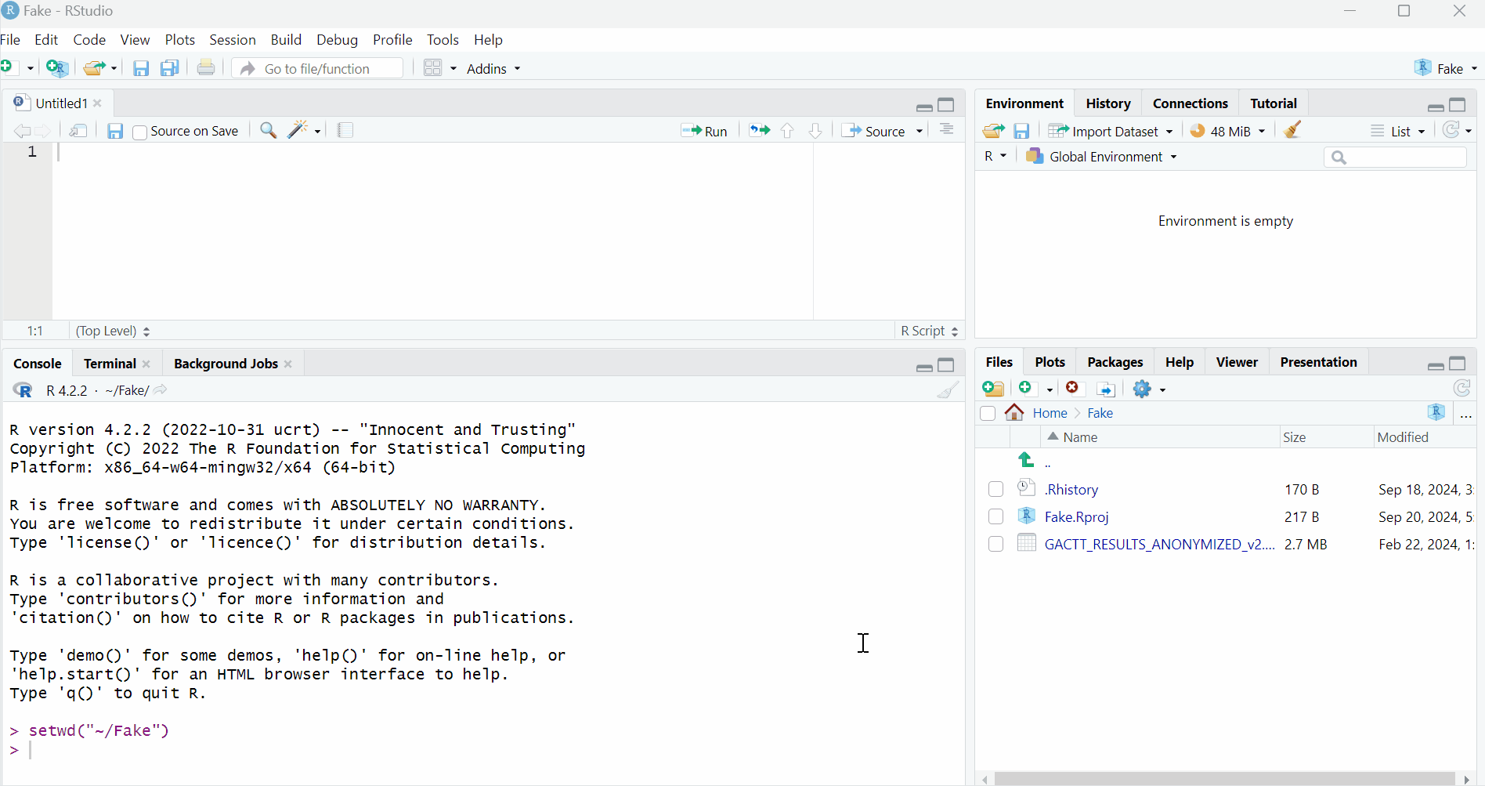Toggle Source on Save checkbox
Screen dimensions: 1485x786
coord(140,132)
